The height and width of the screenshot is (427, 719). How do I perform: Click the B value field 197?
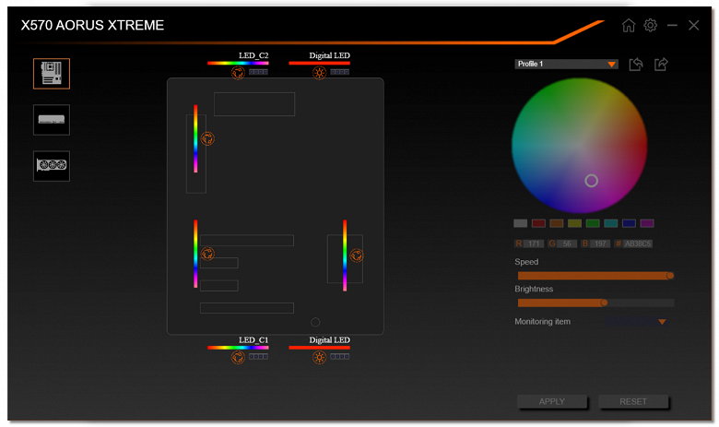[x=600, y=243]
